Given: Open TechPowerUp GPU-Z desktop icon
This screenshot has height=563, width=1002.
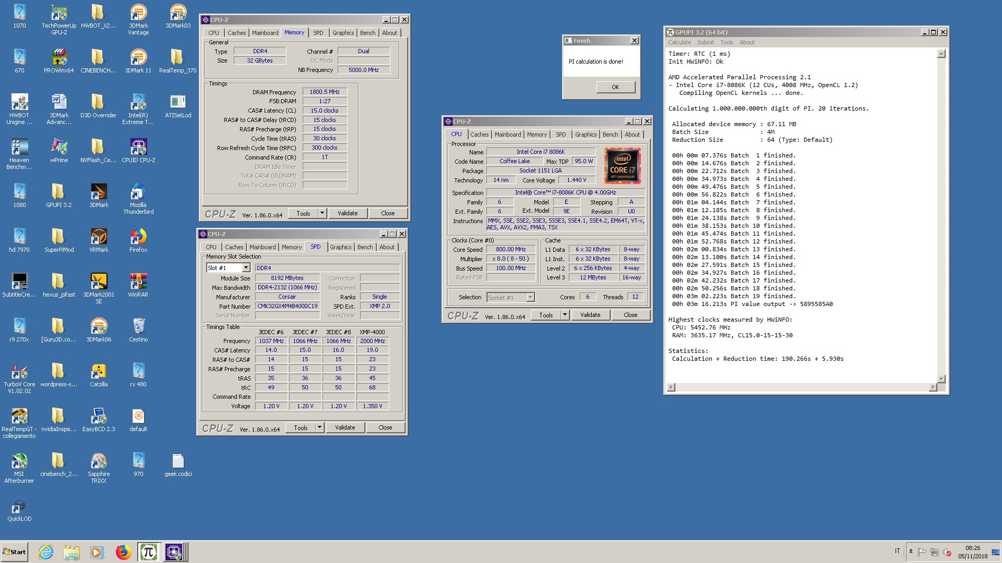Looking at the screenshot, I should [59, 20].
